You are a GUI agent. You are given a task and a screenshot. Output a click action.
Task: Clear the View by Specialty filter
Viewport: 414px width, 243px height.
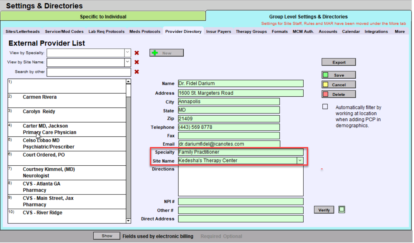pyautogui.click(x=137, y=53)
